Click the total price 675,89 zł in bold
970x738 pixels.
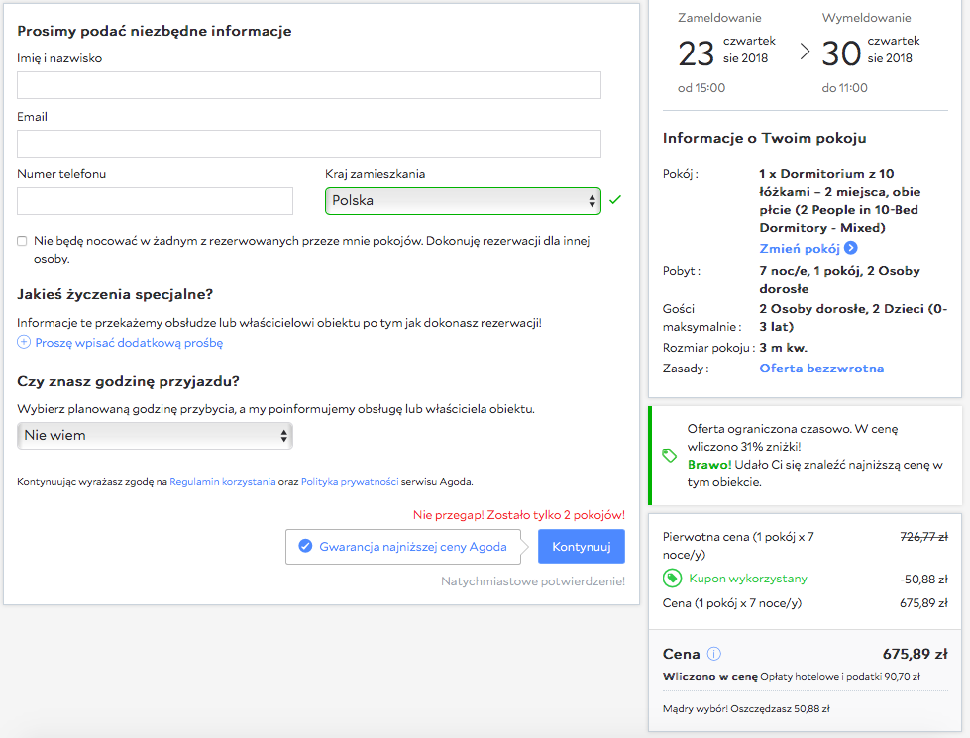pos(915,654)
